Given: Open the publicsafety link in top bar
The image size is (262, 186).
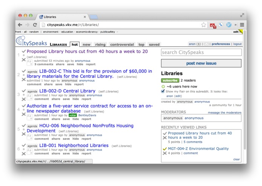Looking at the screenshot, I should 107,32.
